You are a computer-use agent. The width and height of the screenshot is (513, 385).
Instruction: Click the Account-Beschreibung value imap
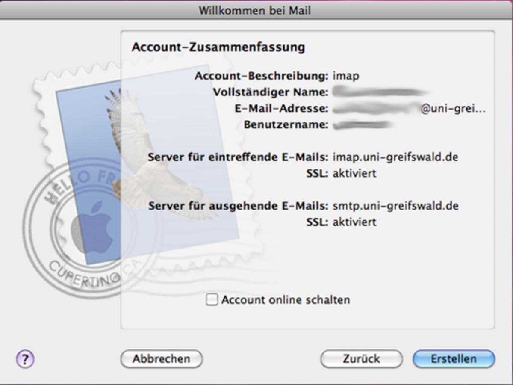(346, 76)
